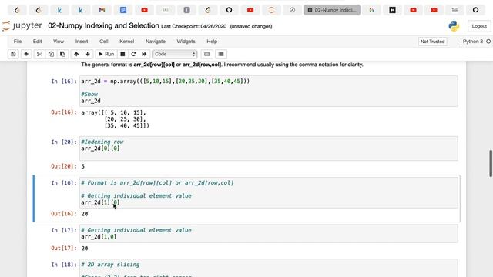Move selected cell down arrow

pos(87,54)
